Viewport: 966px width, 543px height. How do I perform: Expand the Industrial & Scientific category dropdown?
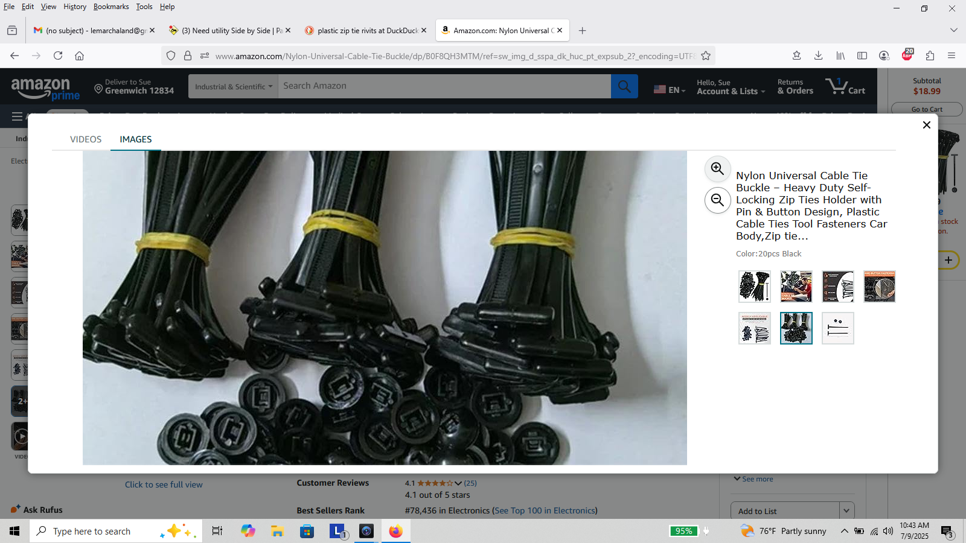click(x=233, y=86)
